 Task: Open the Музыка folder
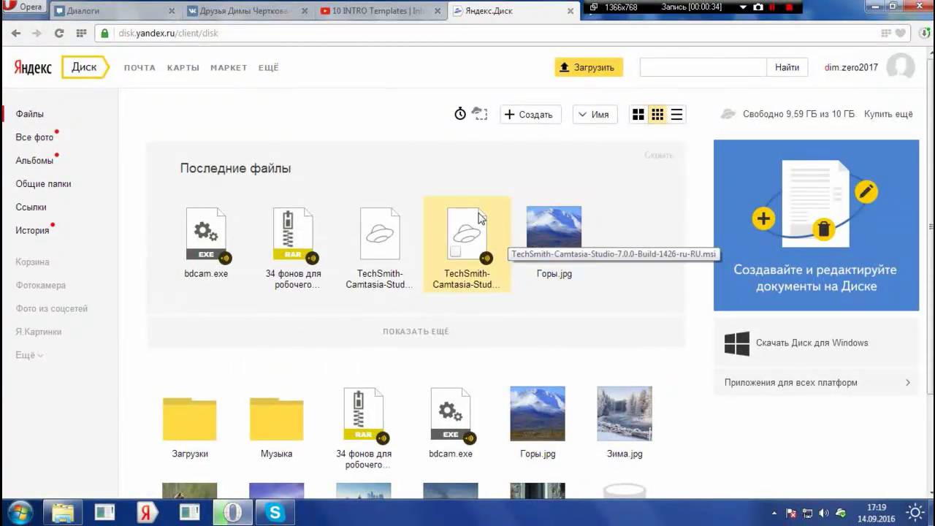276,419
